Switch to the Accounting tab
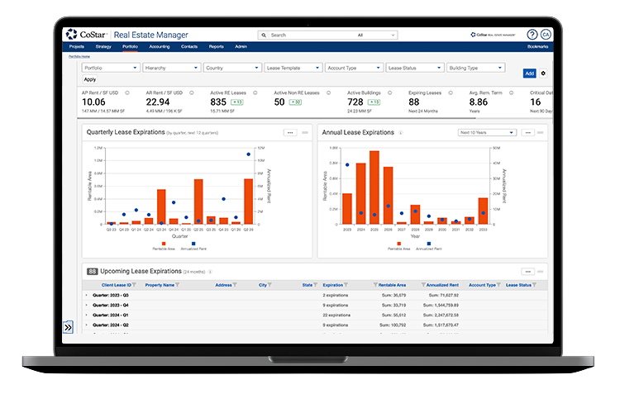 (x=160, y=47)
